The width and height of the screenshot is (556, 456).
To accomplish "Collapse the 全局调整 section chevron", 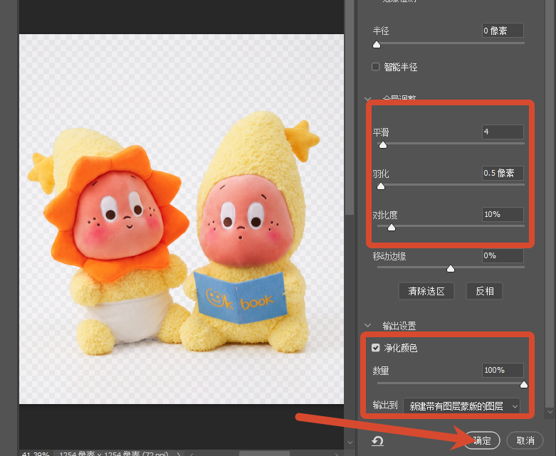I will [x=368, y=99].
